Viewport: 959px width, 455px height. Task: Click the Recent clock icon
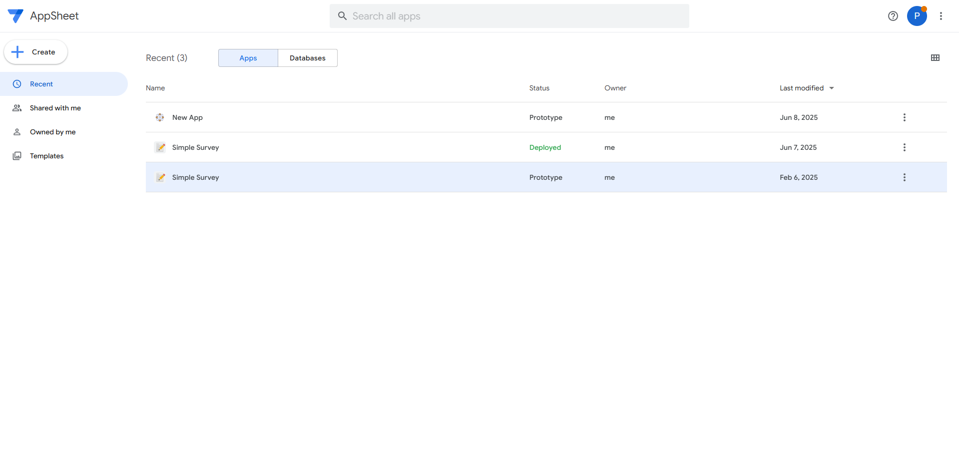(x=17, y=84)
